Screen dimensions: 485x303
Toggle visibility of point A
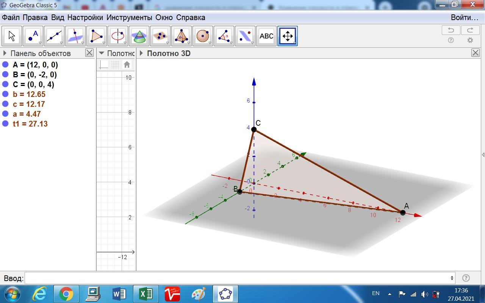pos(5,65)
